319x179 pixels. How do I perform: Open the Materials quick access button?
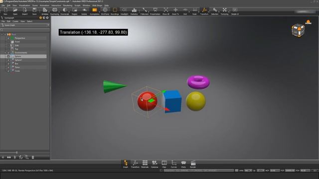(145, 164)
